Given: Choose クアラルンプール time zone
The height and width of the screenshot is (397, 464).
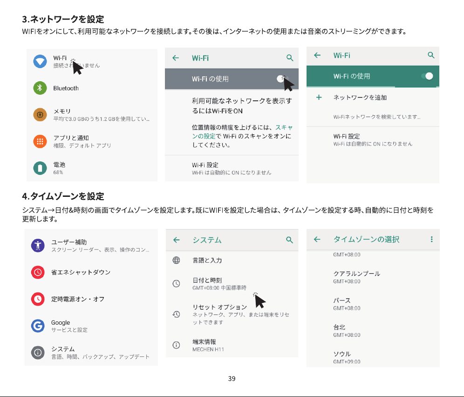Looking at the screenshot, I should (x=373, y=277).
